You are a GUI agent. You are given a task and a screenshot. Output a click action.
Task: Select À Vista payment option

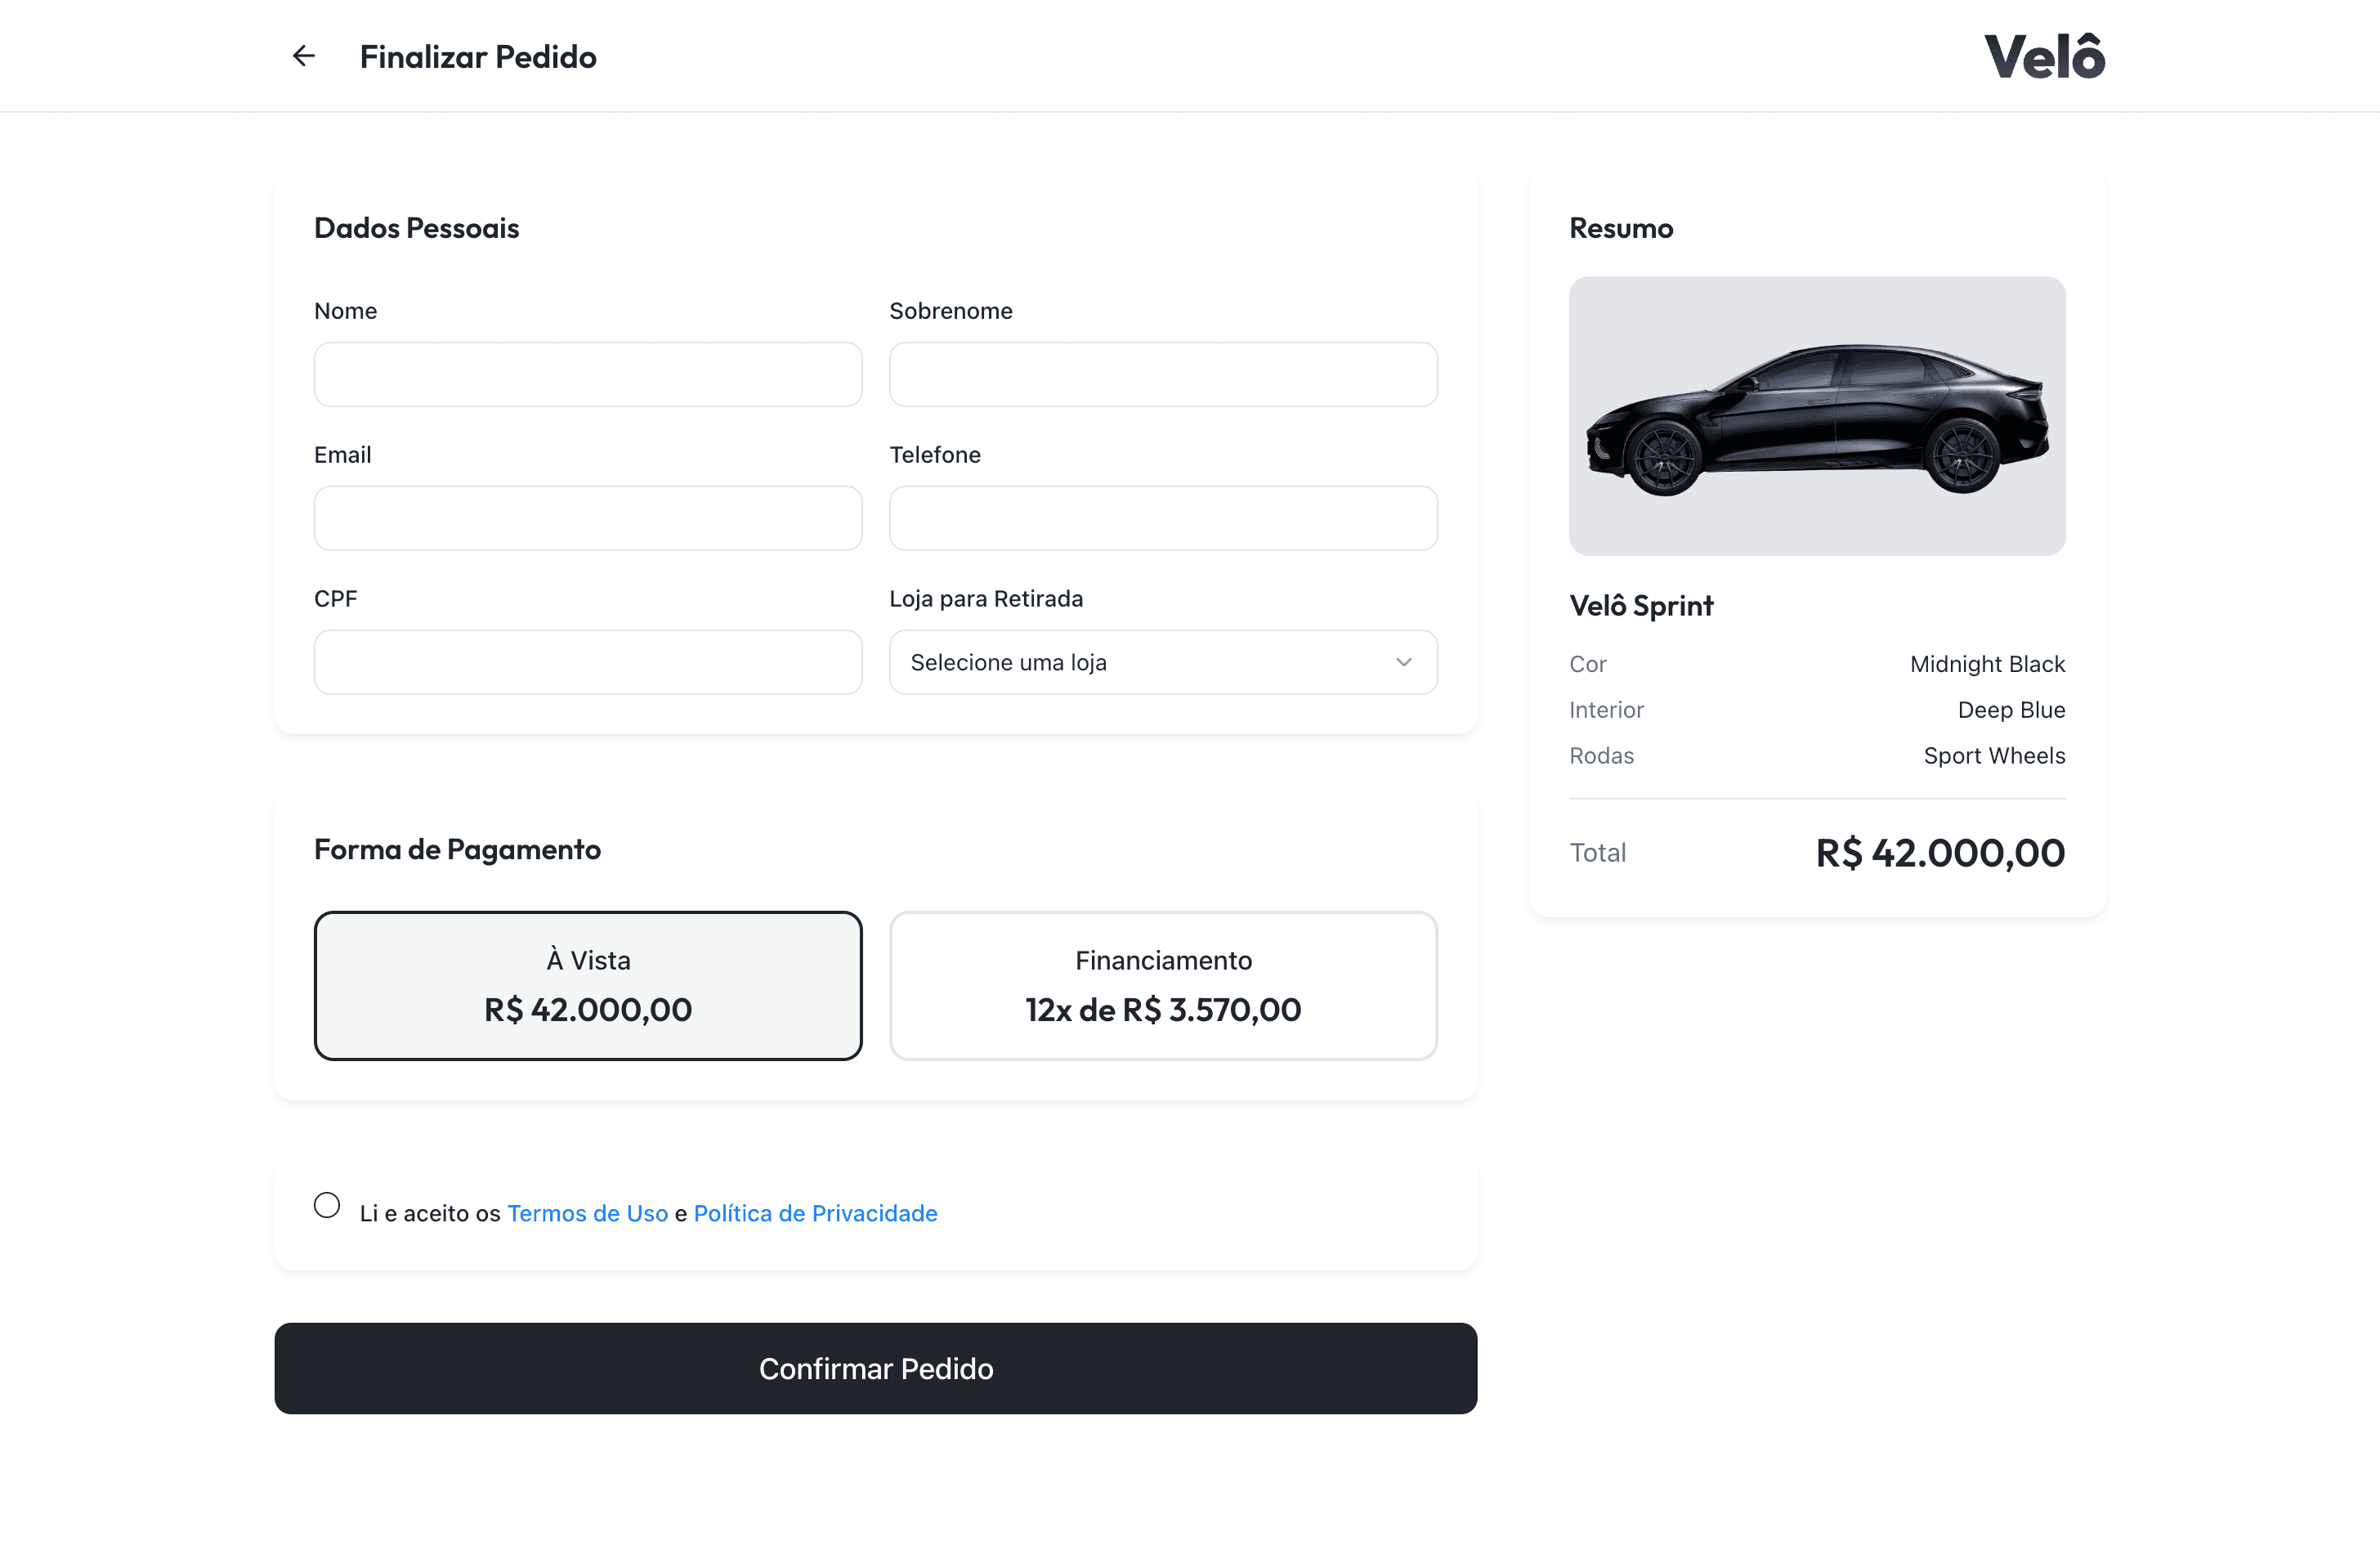point(588,985)
